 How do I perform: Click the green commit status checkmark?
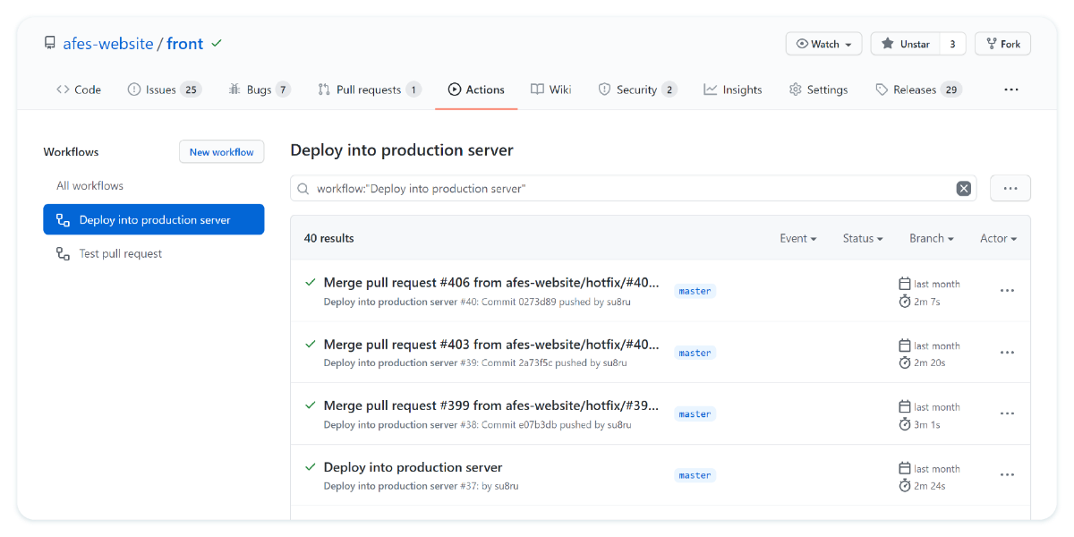tap(217, 43)
